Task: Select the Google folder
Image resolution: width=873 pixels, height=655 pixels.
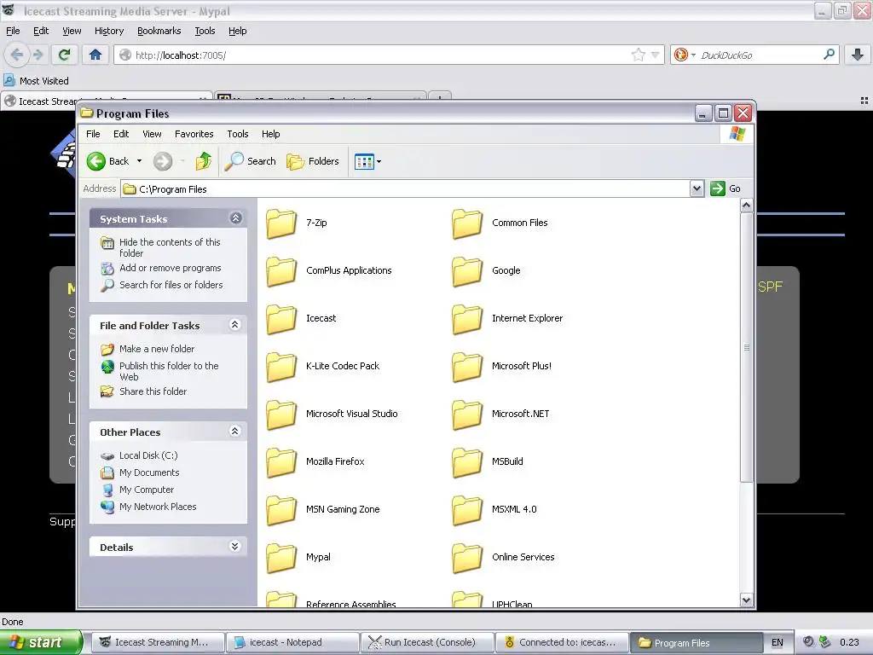Action: [486, 270]
